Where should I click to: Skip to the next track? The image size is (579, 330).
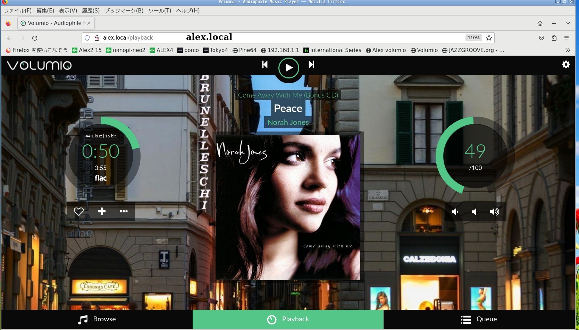click(311, 65)
